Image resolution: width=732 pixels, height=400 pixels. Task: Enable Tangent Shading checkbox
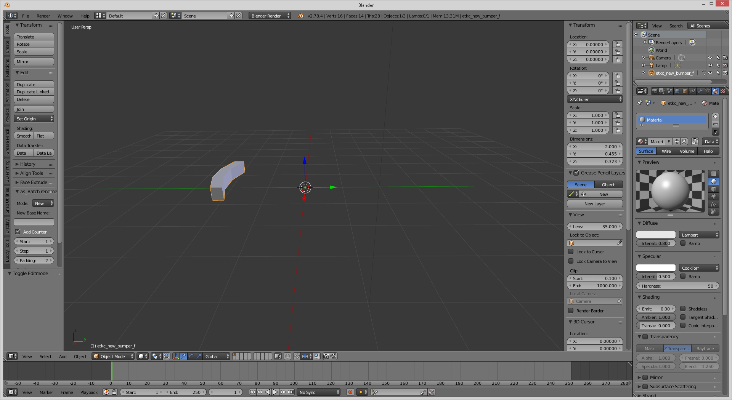tap(683, 317)
